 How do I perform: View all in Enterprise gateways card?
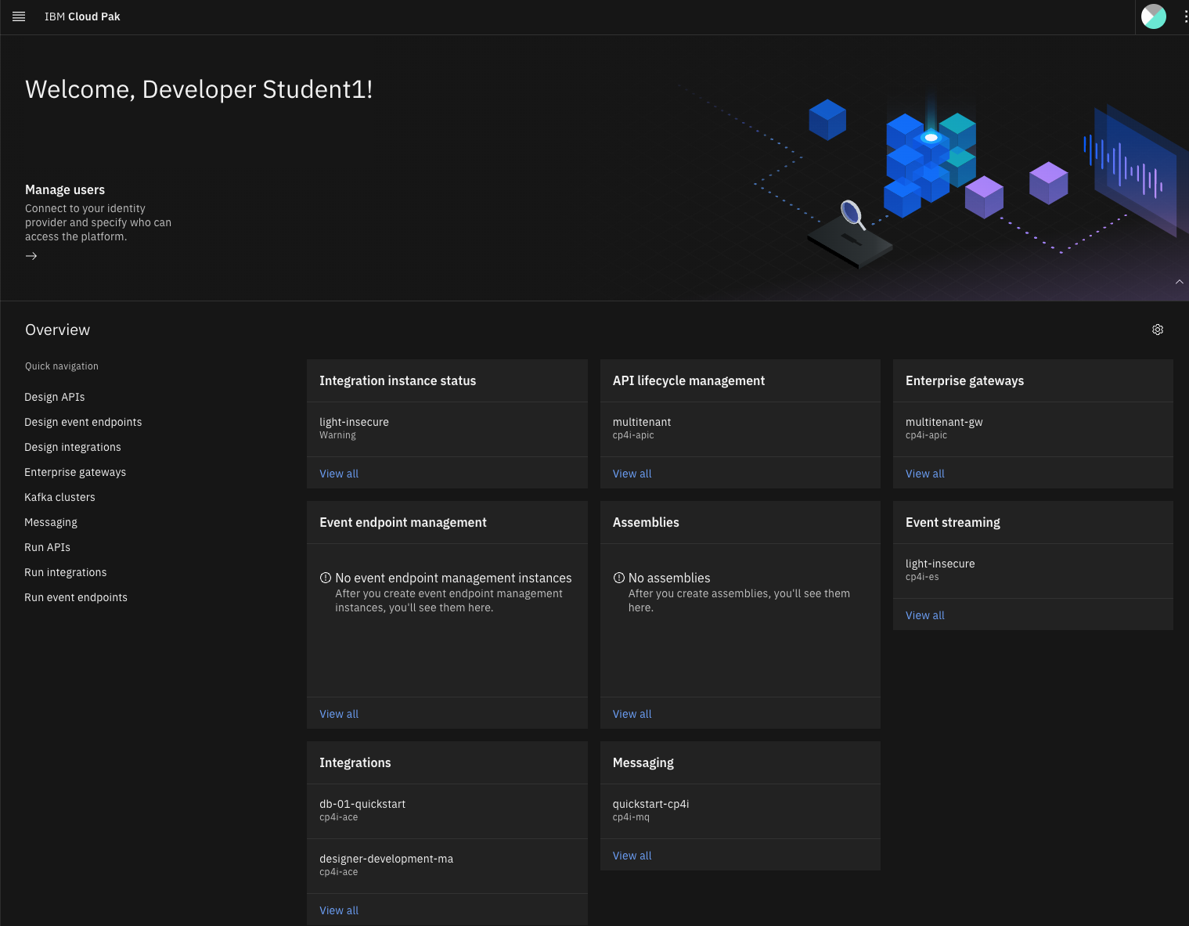click(x=925, y=474)
